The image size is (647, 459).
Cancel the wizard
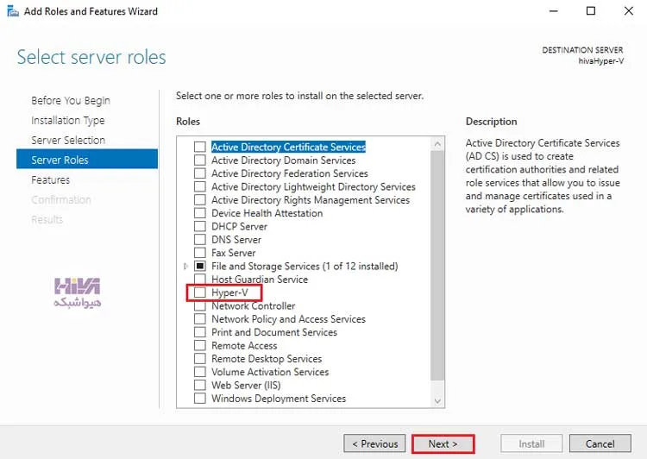(x=600, y=444)
